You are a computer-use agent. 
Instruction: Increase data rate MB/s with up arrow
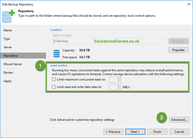119,86
